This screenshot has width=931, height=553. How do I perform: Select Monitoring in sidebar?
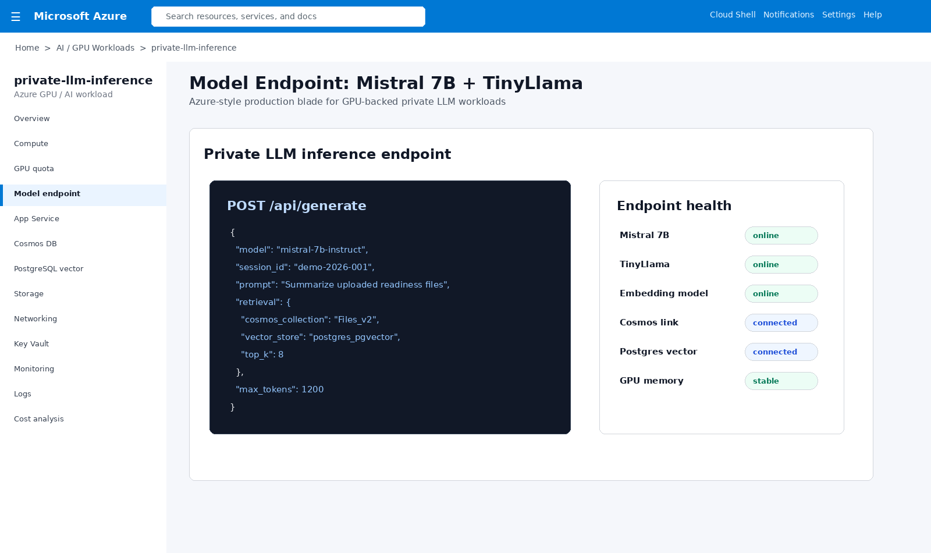83,369
